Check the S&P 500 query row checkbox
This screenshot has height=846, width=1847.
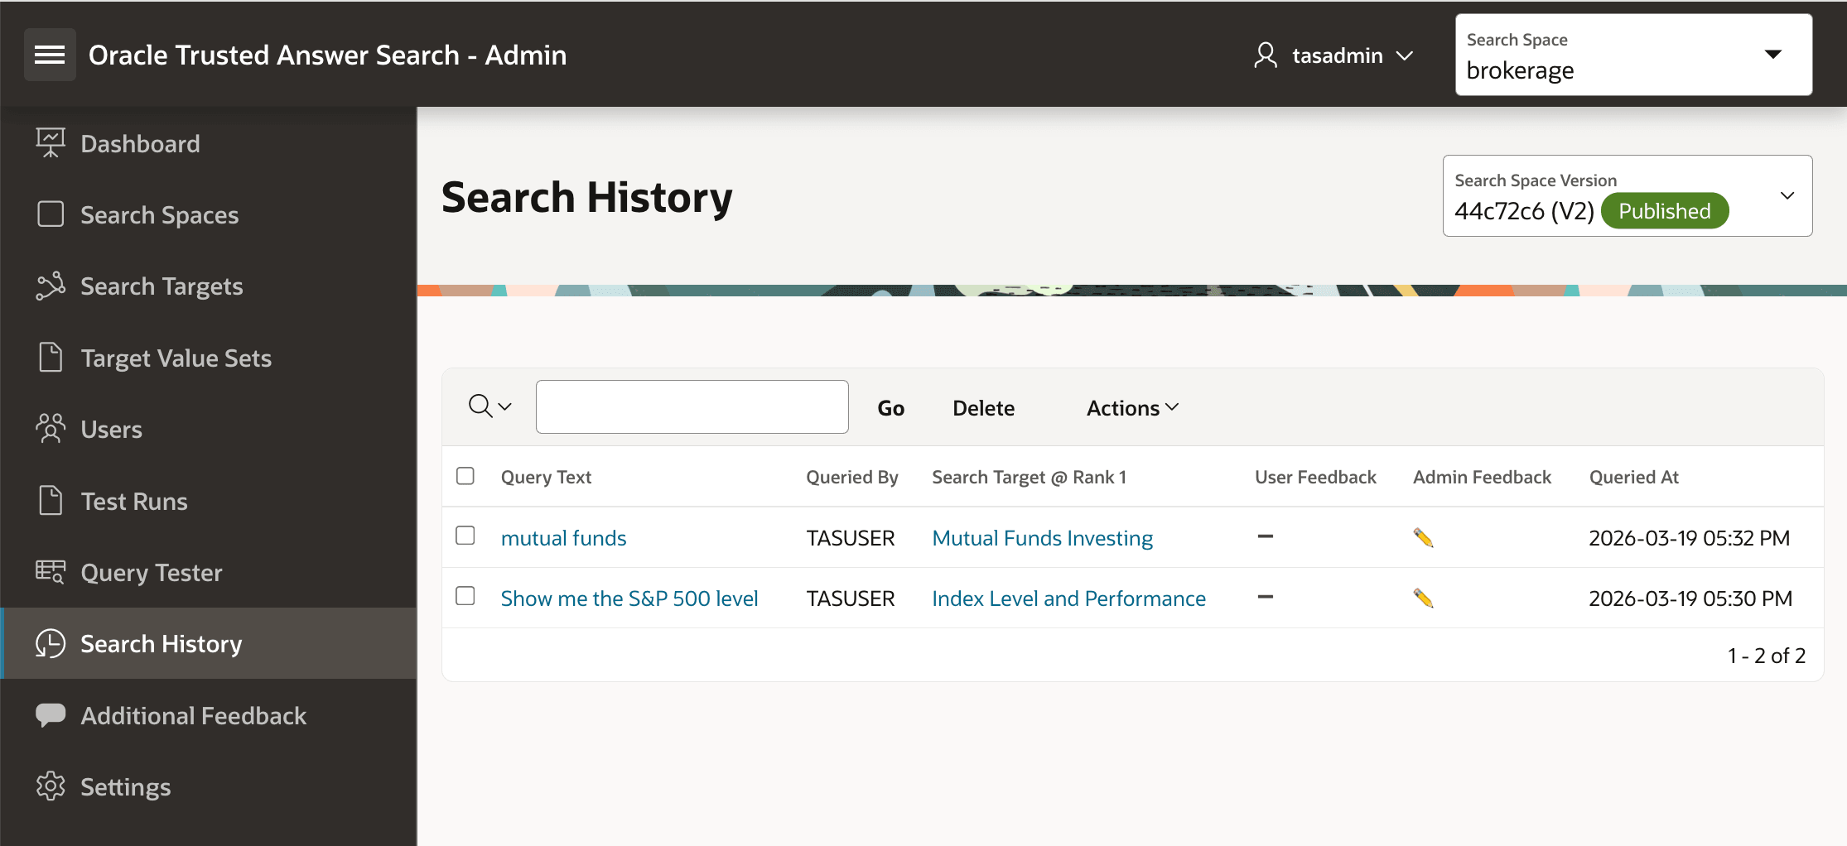[x=465, y=596]
